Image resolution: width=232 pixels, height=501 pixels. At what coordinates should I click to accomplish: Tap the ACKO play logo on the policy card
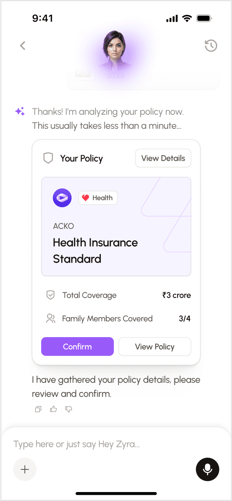[x=62, y=198]
